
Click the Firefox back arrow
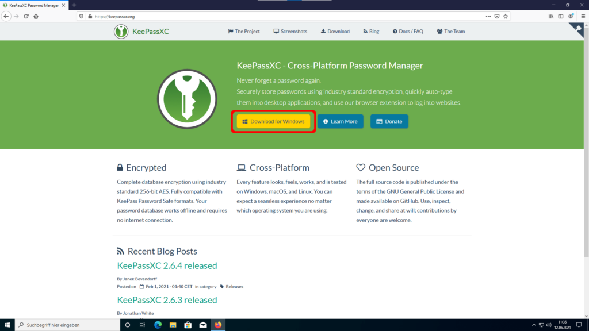coord(6,16)
